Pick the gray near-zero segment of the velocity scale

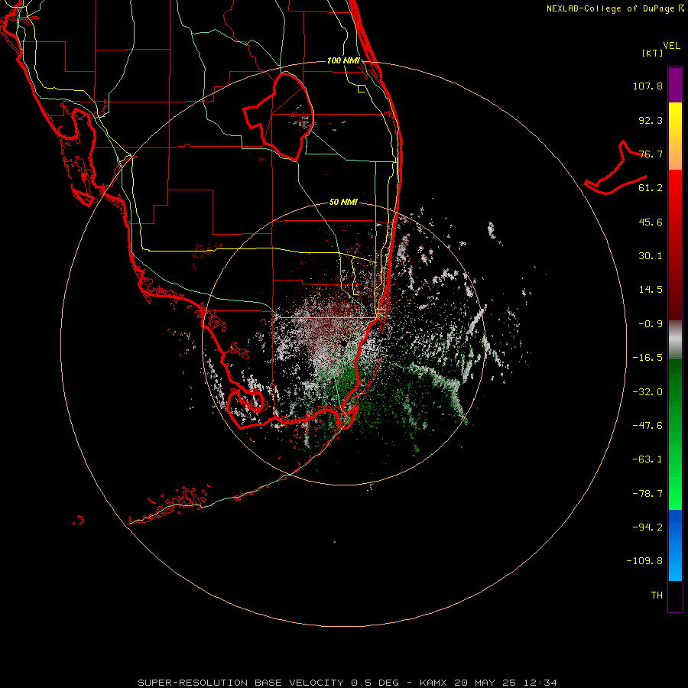coord(675,340)
